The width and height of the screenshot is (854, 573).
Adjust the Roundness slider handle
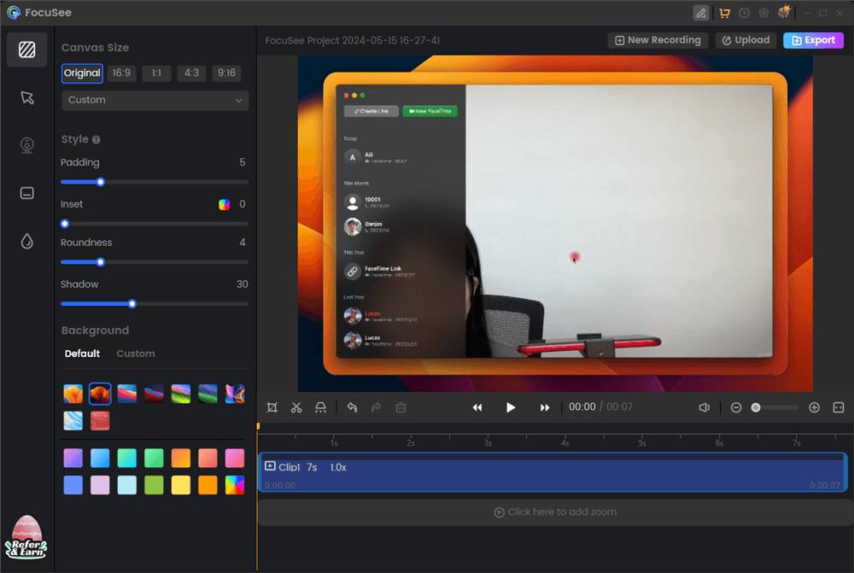(x=100, y=262)
